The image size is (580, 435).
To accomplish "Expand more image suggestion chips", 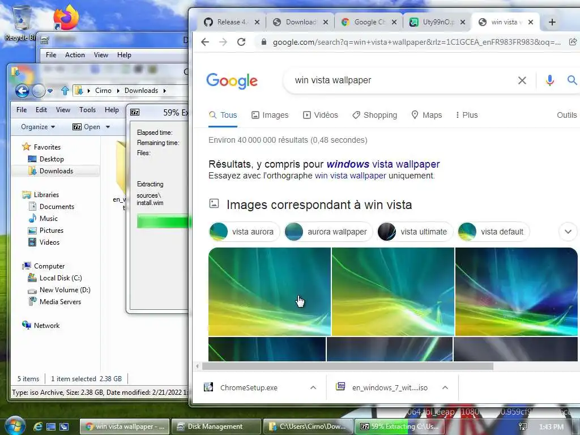I will pyautogui.click(x=568, y=232).
